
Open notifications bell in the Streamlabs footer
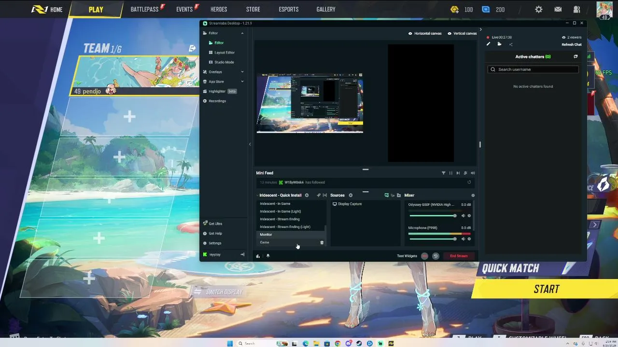pyautogui.click(x=268, y=256)
